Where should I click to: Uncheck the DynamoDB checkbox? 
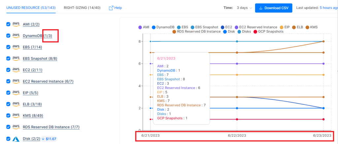click(8, 36)
